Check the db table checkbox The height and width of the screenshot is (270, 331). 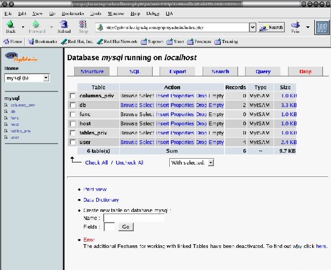point(73,105)
